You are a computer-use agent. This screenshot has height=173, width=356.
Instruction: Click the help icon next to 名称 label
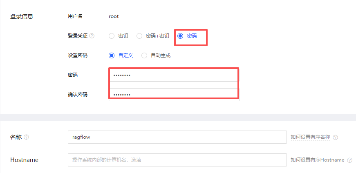click(27, 137)
